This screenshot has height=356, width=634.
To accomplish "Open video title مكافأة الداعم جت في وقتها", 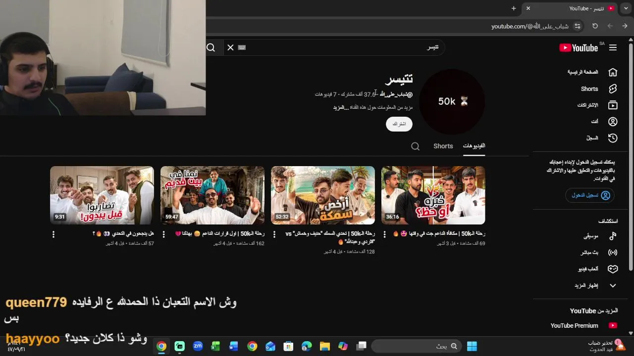I will pos(439,234).
